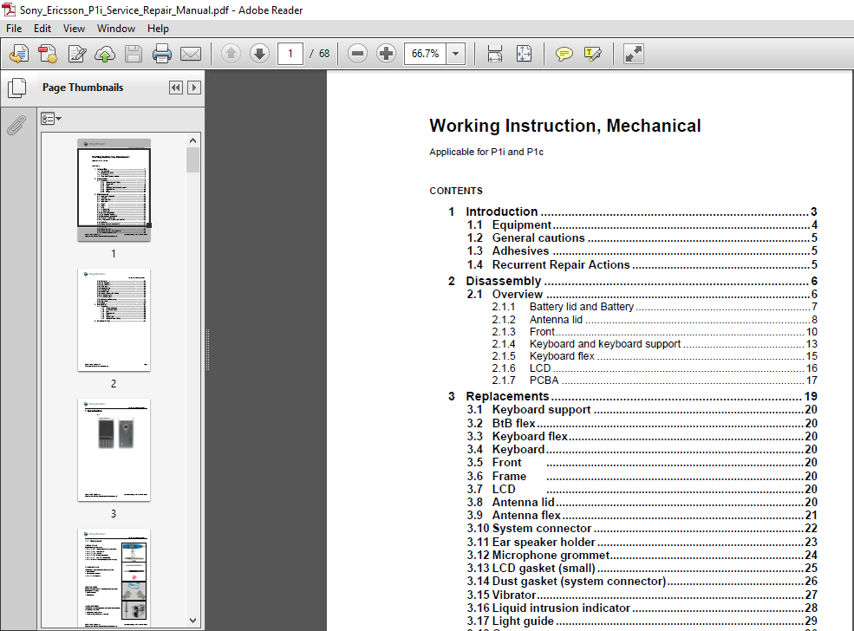854x631 pixels.
Task: Select the page 3 thumbnail
Action: coord(114,450)
